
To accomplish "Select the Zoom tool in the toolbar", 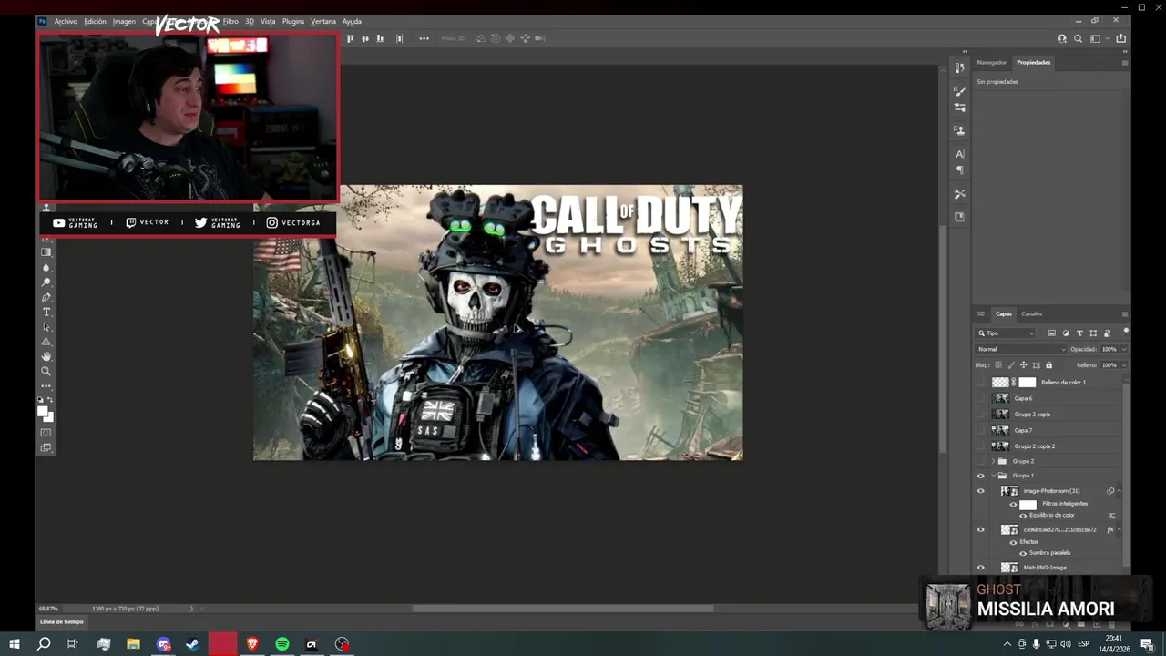I will (x=46, y=371).
